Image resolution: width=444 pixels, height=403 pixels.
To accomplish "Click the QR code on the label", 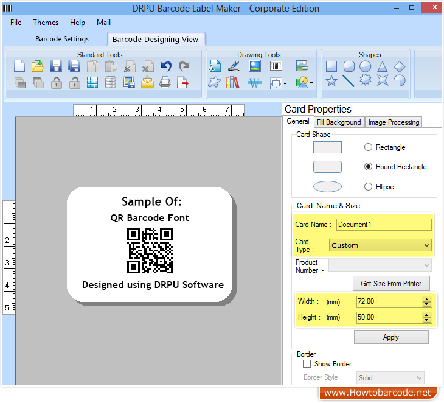I will [x=150, y=251].
